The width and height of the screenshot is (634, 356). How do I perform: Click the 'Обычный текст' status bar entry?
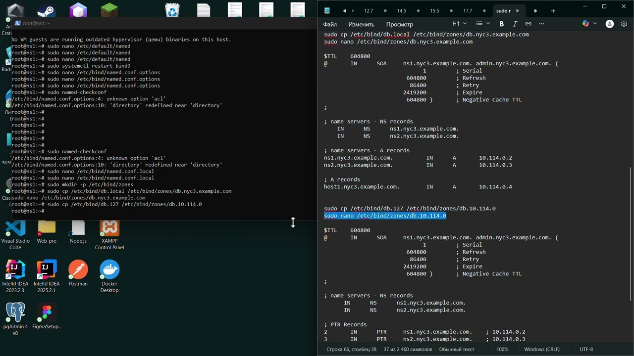coord(457,349)
